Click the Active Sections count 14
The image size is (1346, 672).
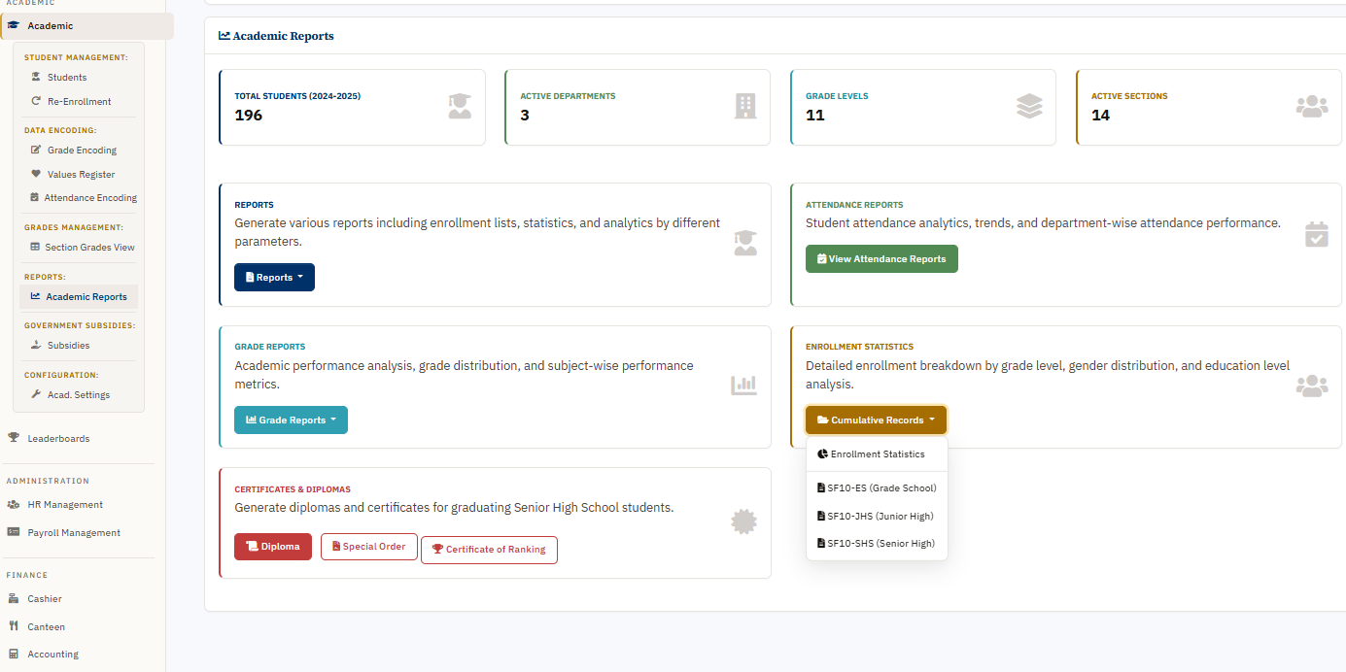click(x=1100, y=115)
